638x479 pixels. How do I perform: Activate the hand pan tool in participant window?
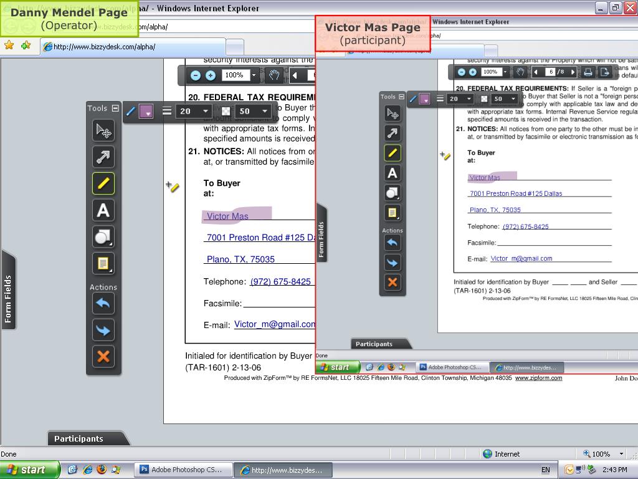520,72
